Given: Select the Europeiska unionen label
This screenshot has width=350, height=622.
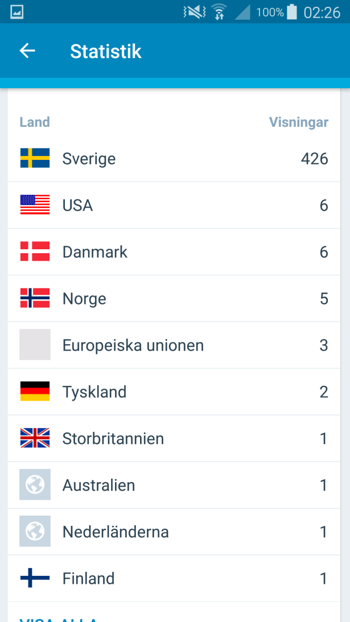Looking at the screenshot, I should pyautogui.click(x=133, y=345).
